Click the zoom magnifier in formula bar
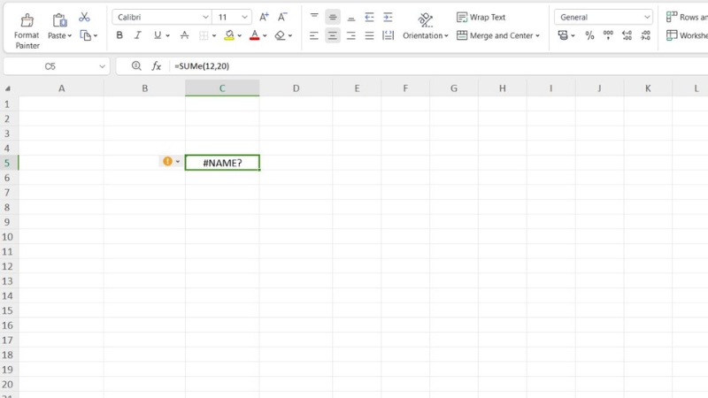The height and width of the screenshot is (398, 708). click(x=135, y=66)
